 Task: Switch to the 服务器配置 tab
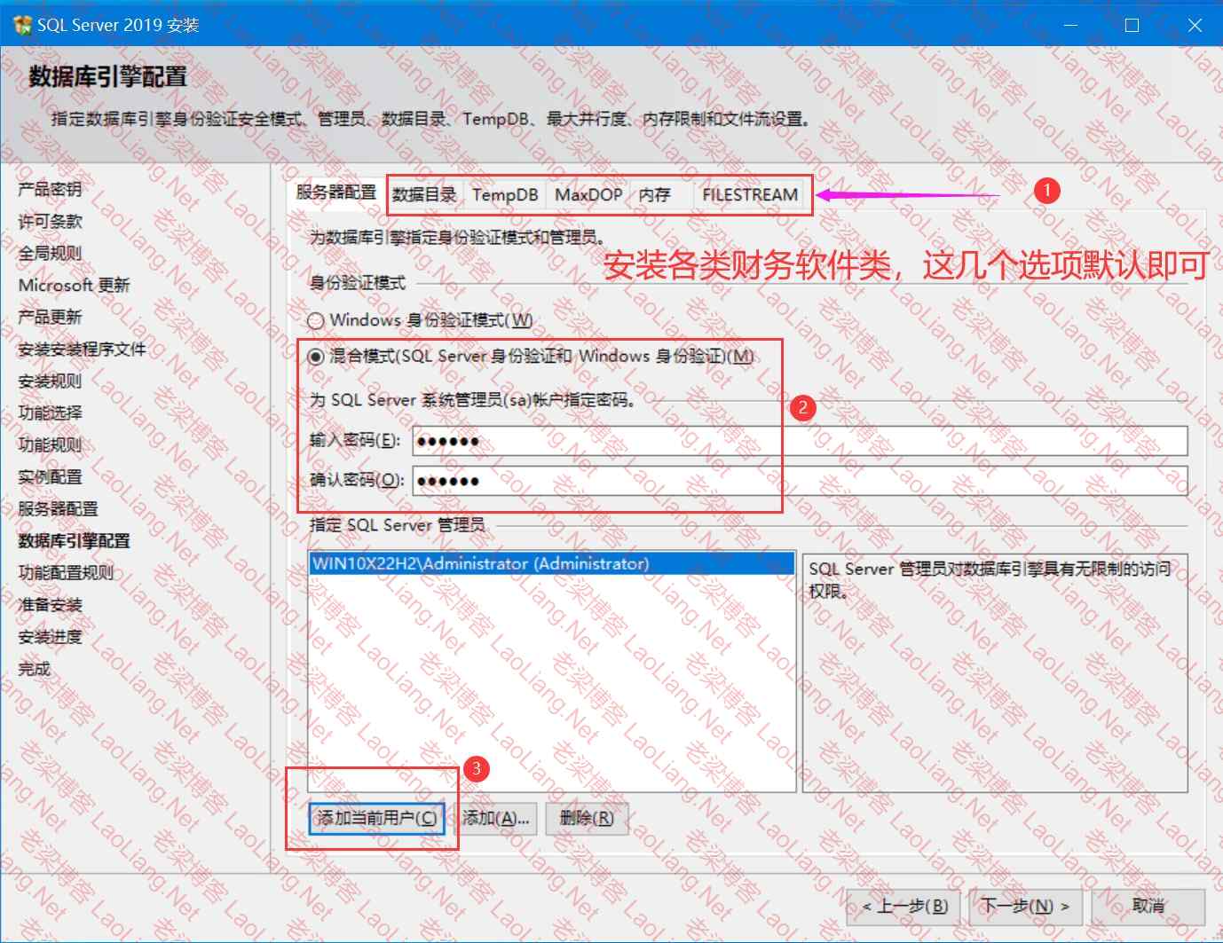point(335,193)
